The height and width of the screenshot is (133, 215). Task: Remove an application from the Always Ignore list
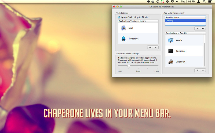tap(155, 47)
